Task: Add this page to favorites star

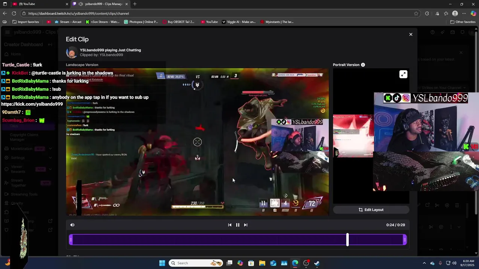Action: [x=416, y=13]
